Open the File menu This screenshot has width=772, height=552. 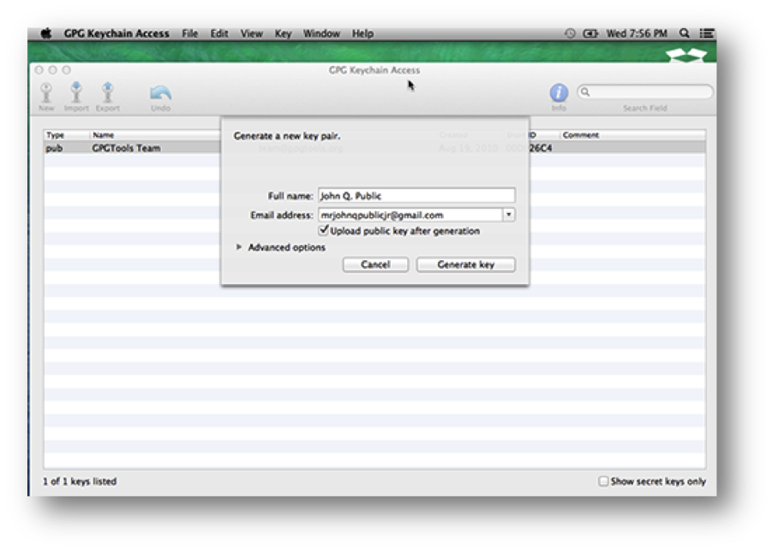pyautogui.click(x=190, y=33)
